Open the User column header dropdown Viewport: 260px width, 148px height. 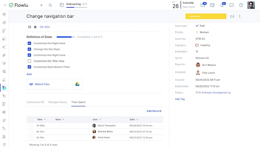click(x=100, y=120)
